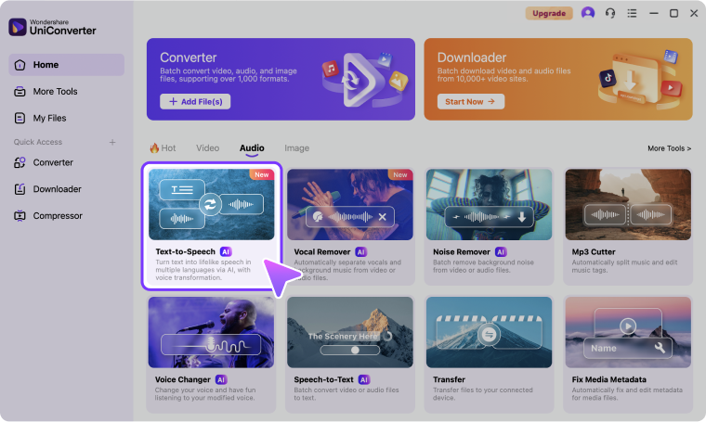This screenshot has height=422, width=706.
Task: Select the Audio tab
Action: click(252, 147)
